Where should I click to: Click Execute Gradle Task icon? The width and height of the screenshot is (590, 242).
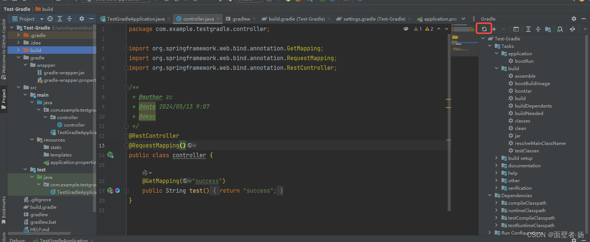tap(516, 29)
